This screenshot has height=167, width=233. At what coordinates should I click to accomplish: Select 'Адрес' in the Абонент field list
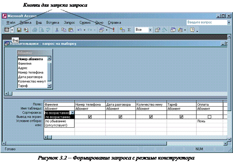(x=32, y=68)
